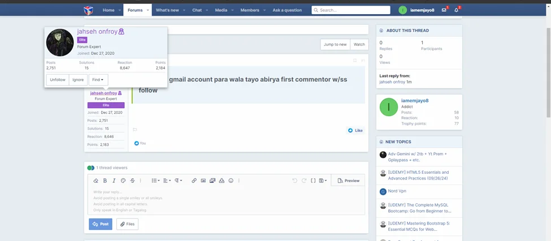
Task: Click into the Search field
Action: tap(351, 10)
